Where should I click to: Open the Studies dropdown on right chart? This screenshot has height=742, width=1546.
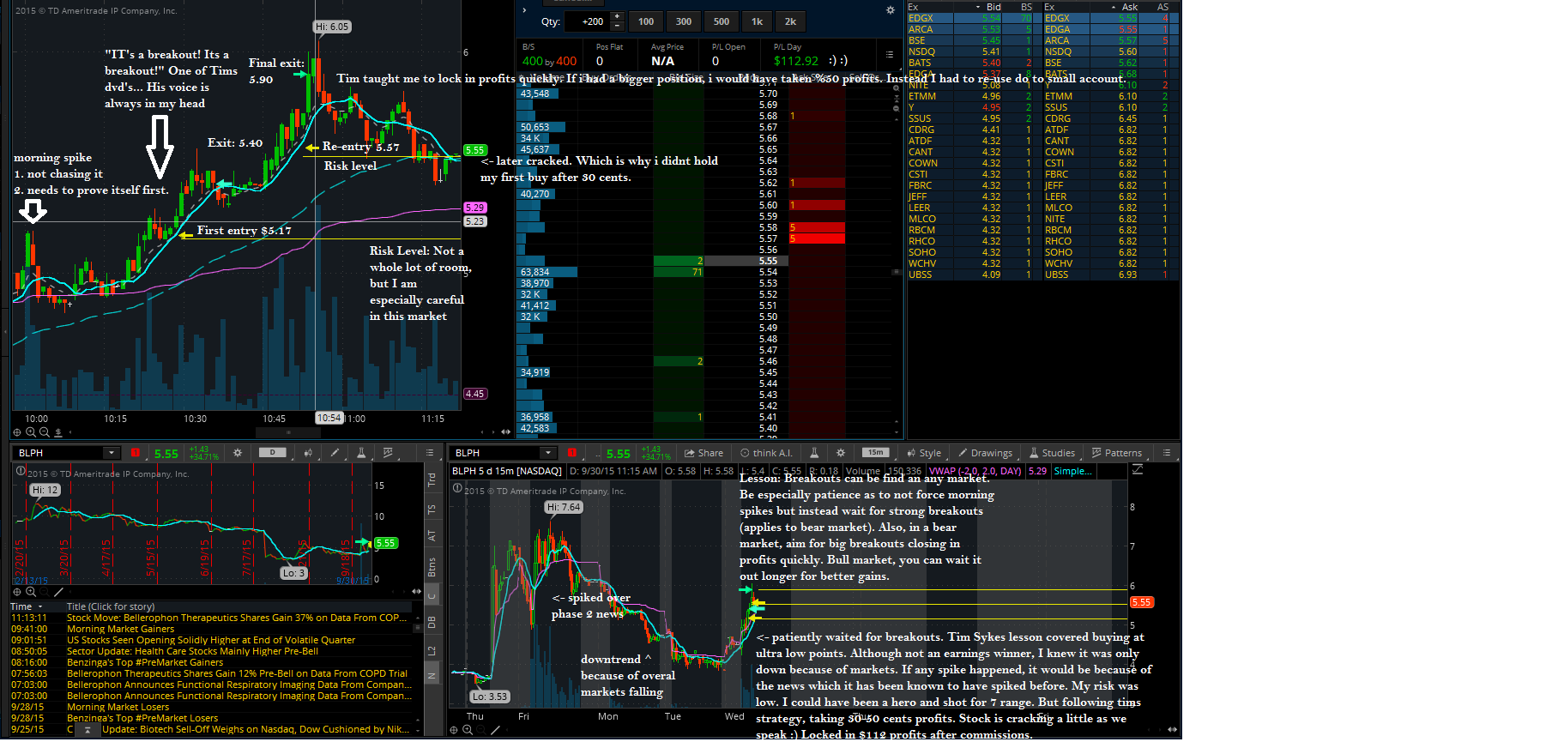(x=1052, y=453)
